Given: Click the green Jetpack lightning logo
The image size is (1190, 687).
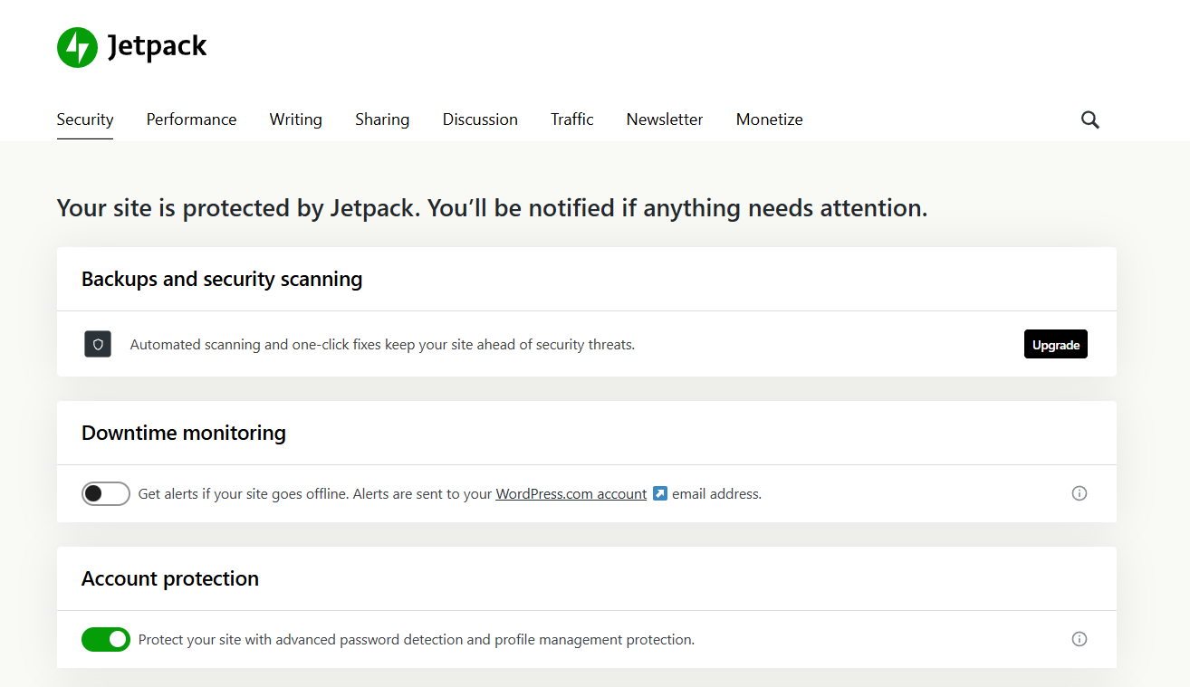Looking at the screenshot, I should 77,47.
